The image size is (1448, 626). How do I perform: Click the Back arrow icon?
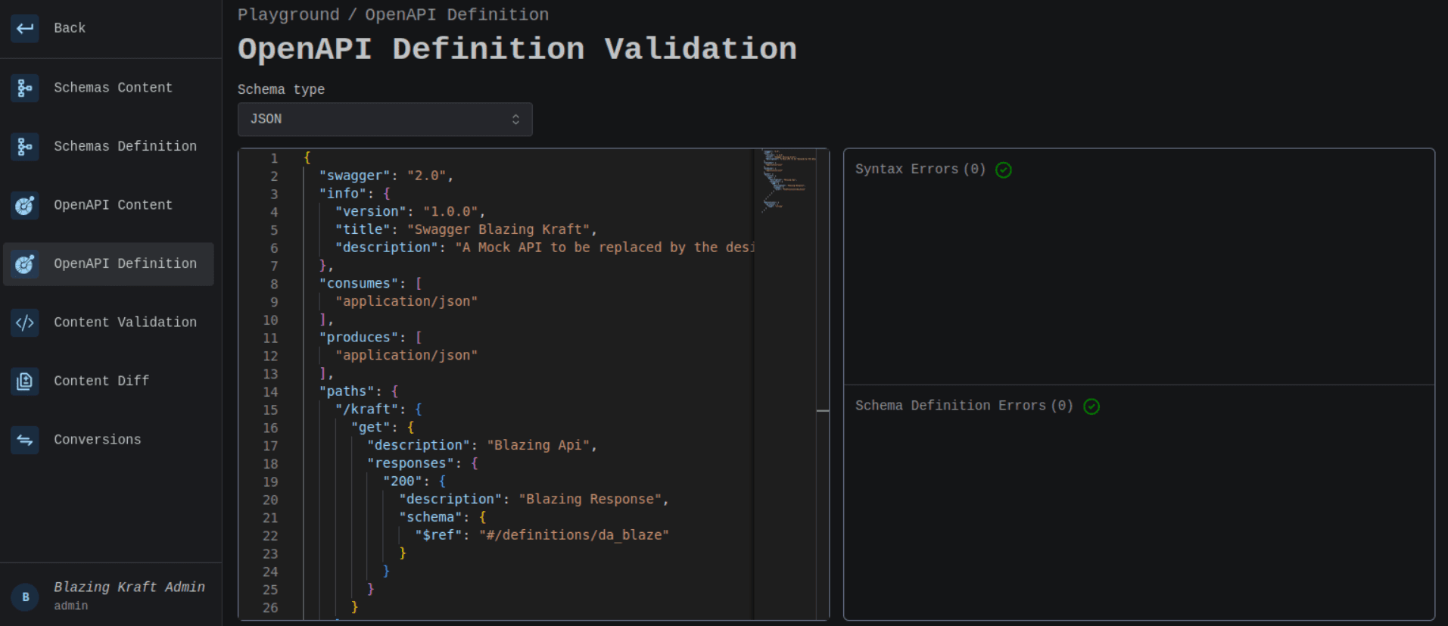25,29
